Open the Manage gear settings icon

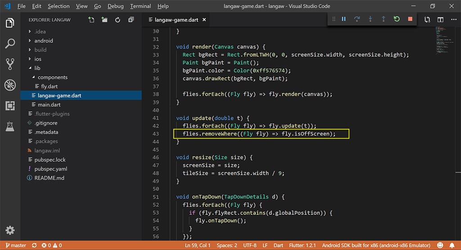click(x=10, y=230)
